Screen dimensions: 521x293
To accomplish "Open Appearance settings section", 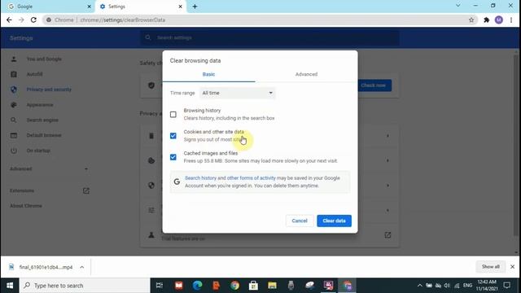I will 40,105.
